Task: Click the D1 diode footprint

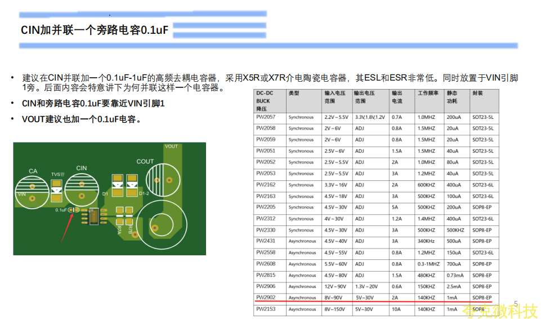Action: (118, 185)
